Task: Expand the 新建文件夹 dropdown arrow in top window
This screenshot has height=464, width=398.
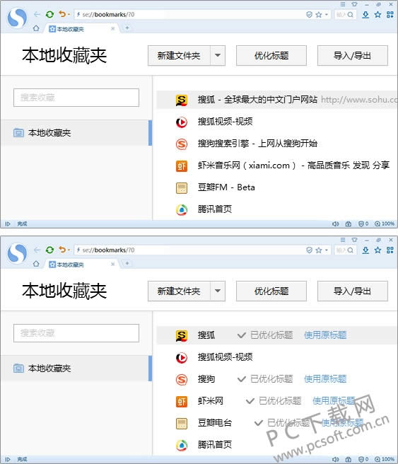Action: [218, 55]
